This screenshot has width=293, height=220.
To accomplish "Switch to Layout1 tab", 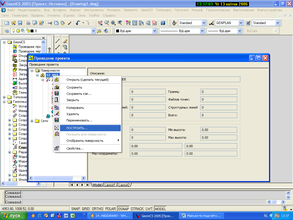I will click(x=110, y=185).
